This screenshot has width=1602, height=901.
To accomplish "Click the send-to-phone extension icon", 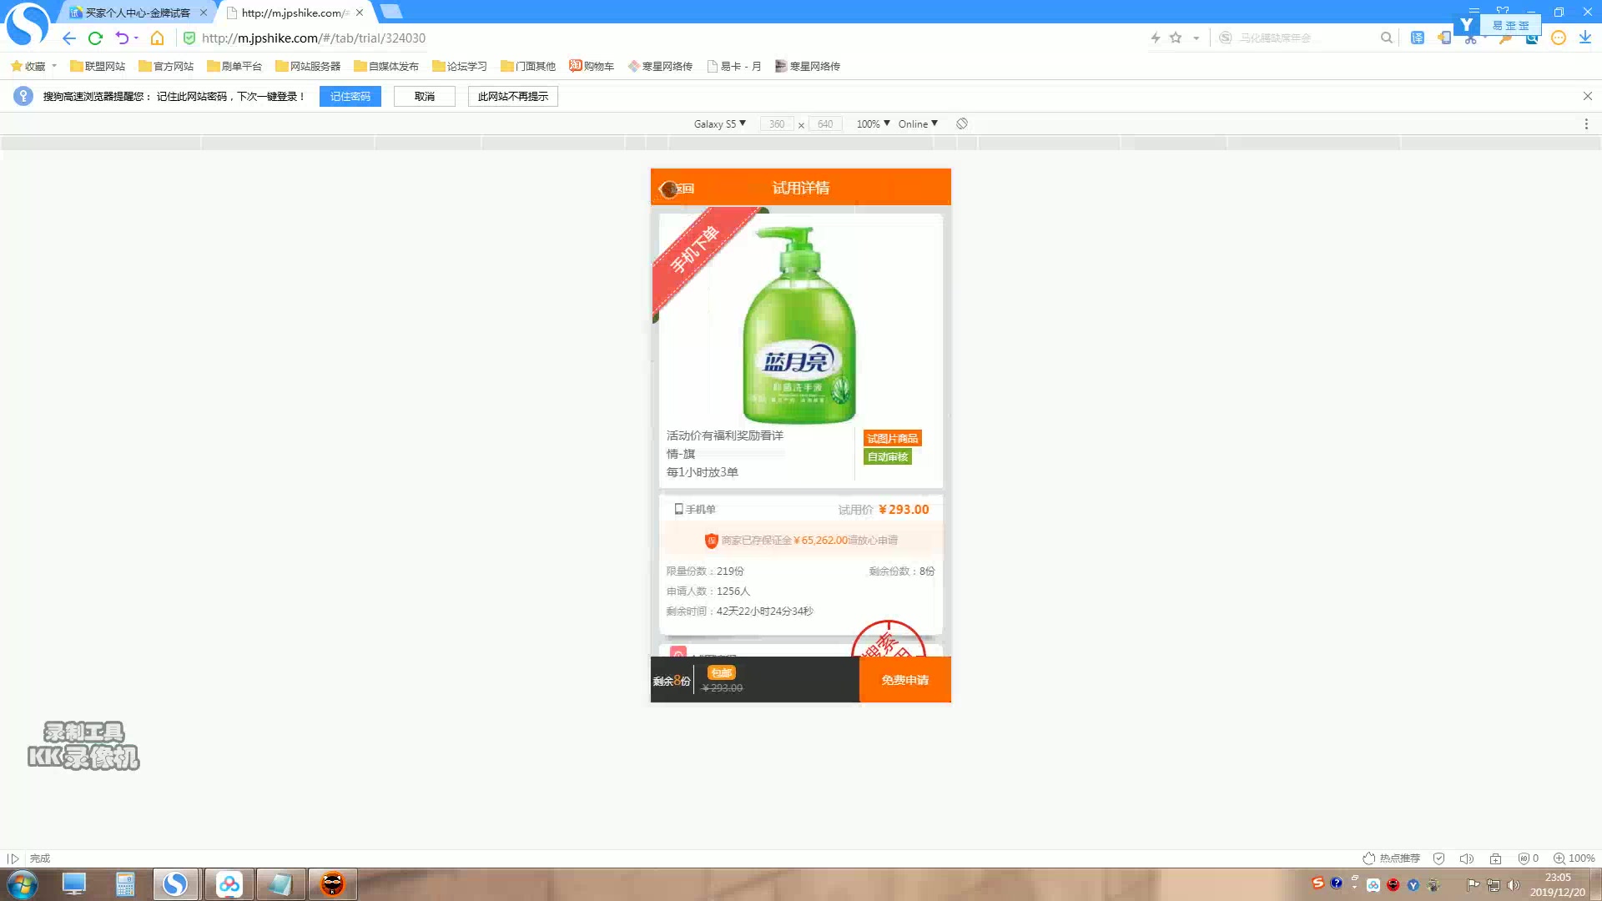I will pyautogui.click(x=1443, y=38).
